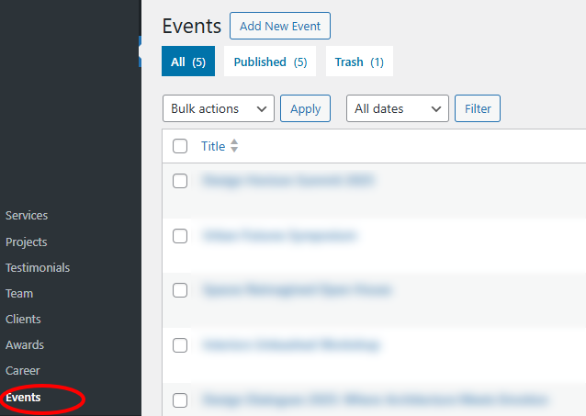Tick the fifth event row's checkbox
This screenshot has height=416, width=586.
click(180, 400)
